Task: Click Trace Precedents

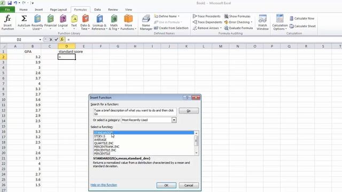Action: 206,17
